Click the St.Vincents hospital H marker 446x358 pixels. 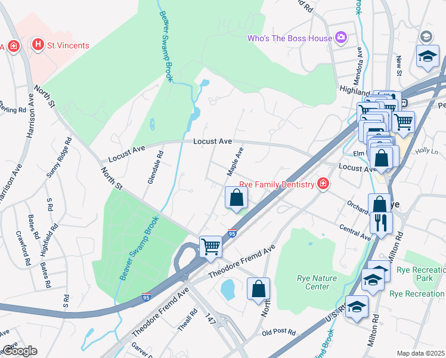click(38, 44)
